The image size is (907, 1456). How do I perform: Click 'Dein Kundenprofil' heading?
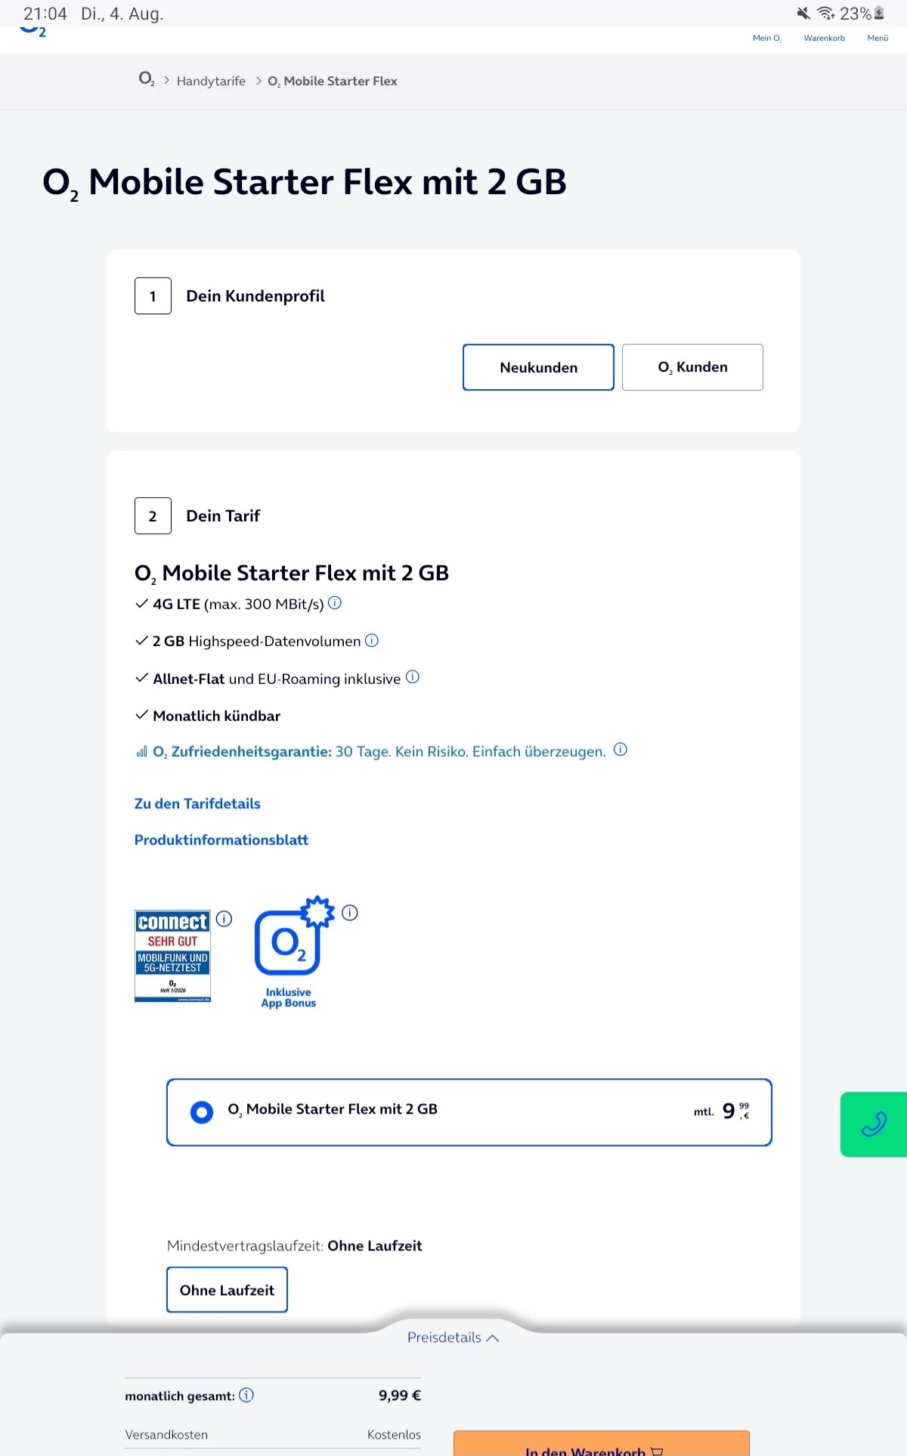tap(255, 296)
